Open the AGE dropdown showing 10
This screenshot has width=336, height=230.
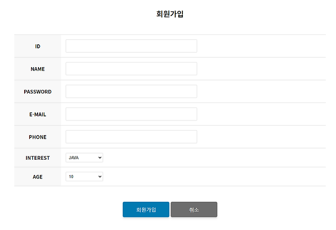pyautogui.click(x=84, y=177)
